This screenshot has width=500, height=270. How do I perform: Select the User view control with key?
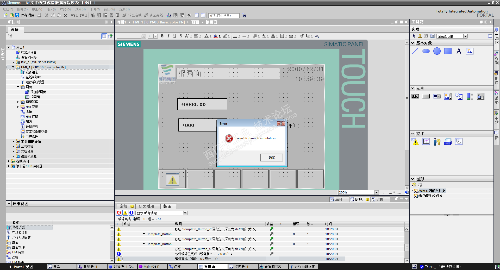tap(437, 142)
